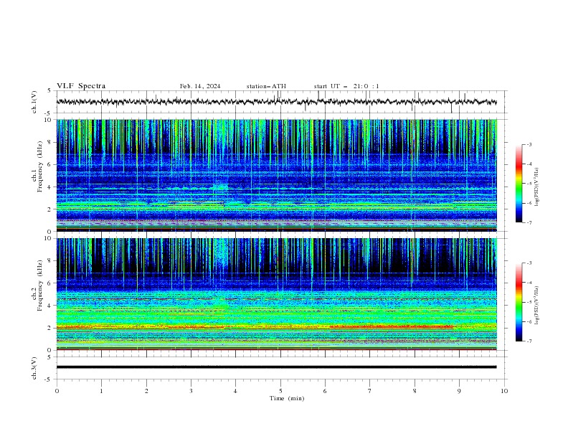Click the "VLF Spectra" plot title
The height and width of the screenshot is (439, 568).
[81, 86]
